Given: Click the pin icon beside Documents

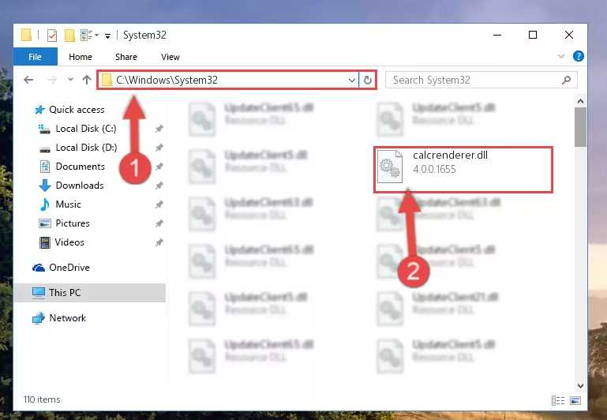Looking at the screenshot, I should [x=159, y=167].
